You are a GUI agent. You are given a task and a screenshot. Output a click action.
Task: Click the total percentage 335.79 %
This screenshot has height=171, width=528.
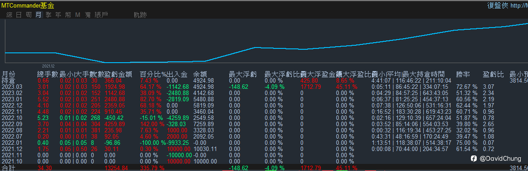pos(152,167)
